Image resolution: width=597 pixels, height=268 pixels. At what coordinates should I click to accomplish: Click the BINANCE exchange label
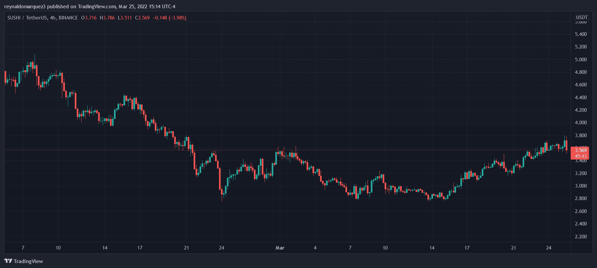point(68,18)
